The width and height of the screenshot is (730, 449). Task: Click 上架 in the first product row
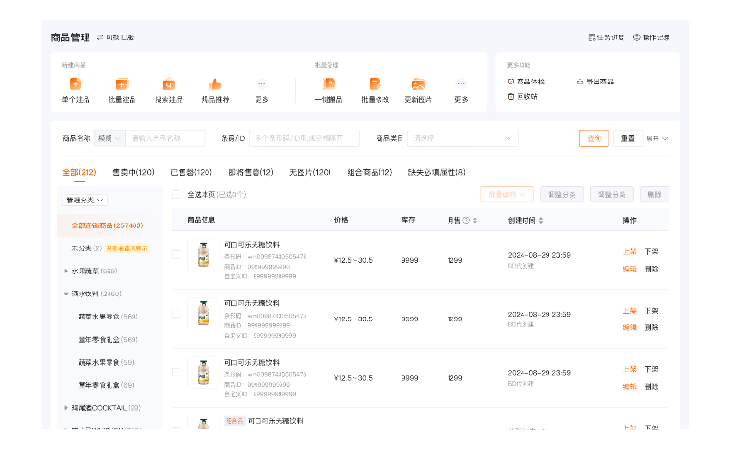(x=630, y=252)
